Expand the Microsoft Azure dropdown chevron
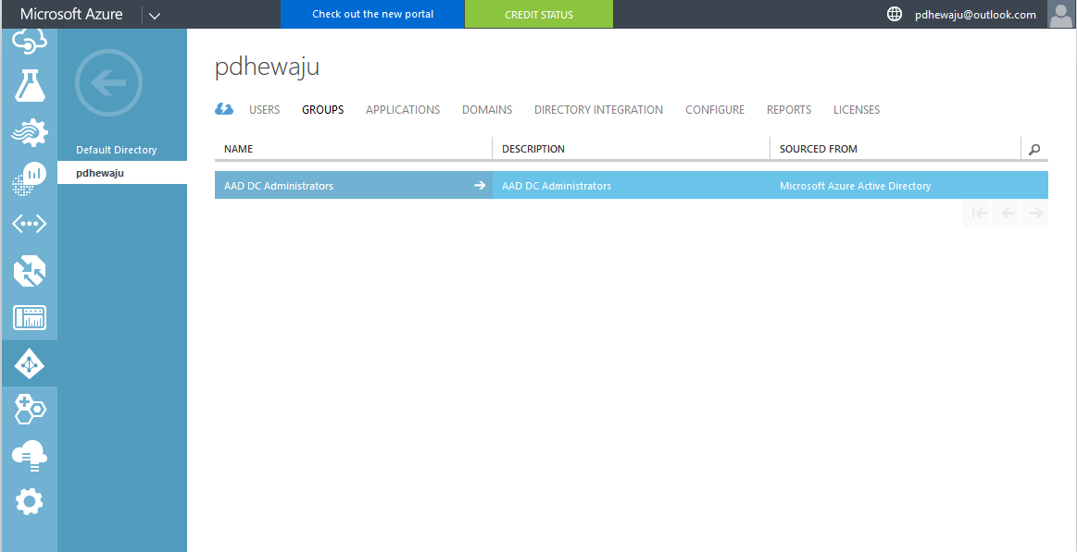 pos(155,15)
